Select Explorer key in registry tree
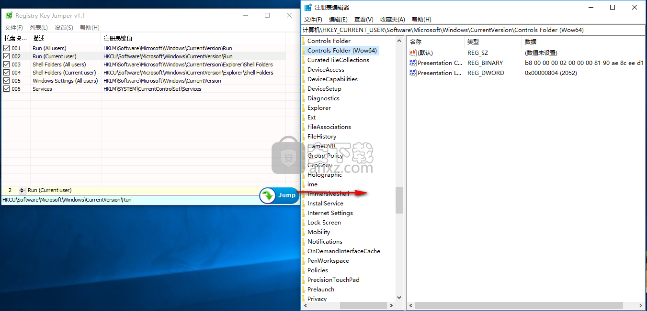 319,108
